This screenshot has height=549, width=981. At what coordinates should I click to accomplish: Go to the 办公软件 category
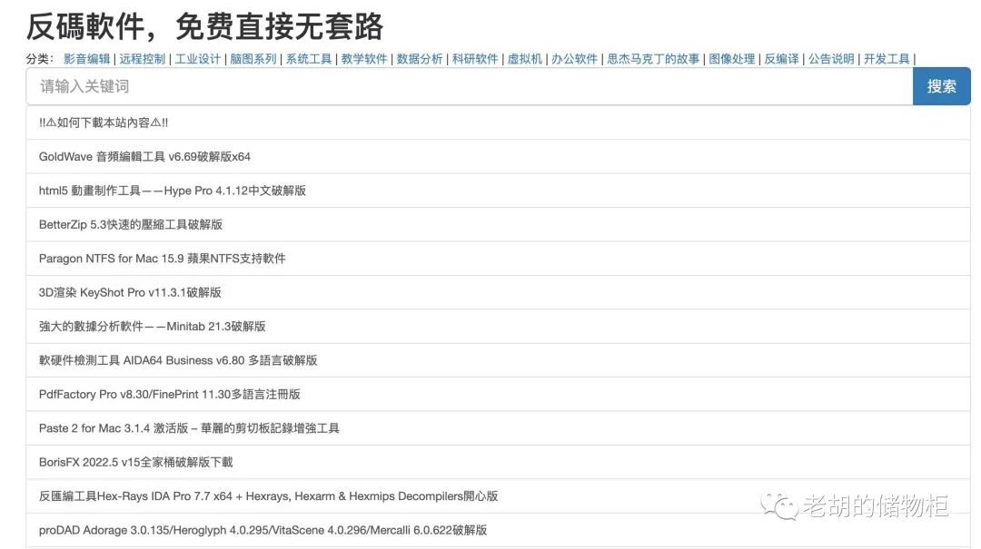574,59
